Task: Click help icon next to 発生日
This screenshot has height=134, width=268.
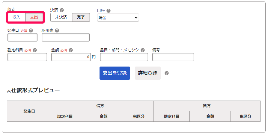Action: pos(31,30)
